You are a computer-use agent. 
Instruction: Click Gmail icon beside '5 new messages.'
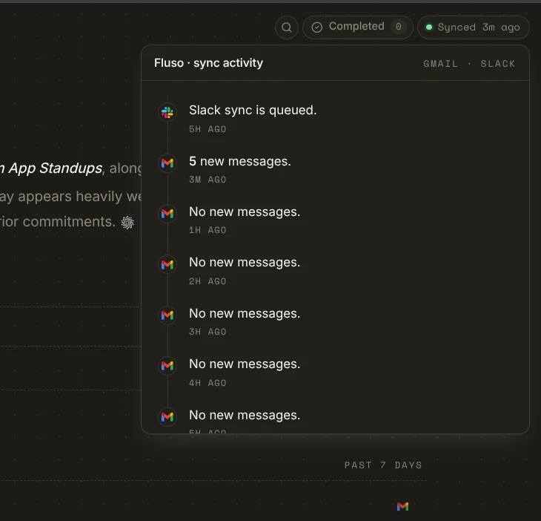[167, 163]
